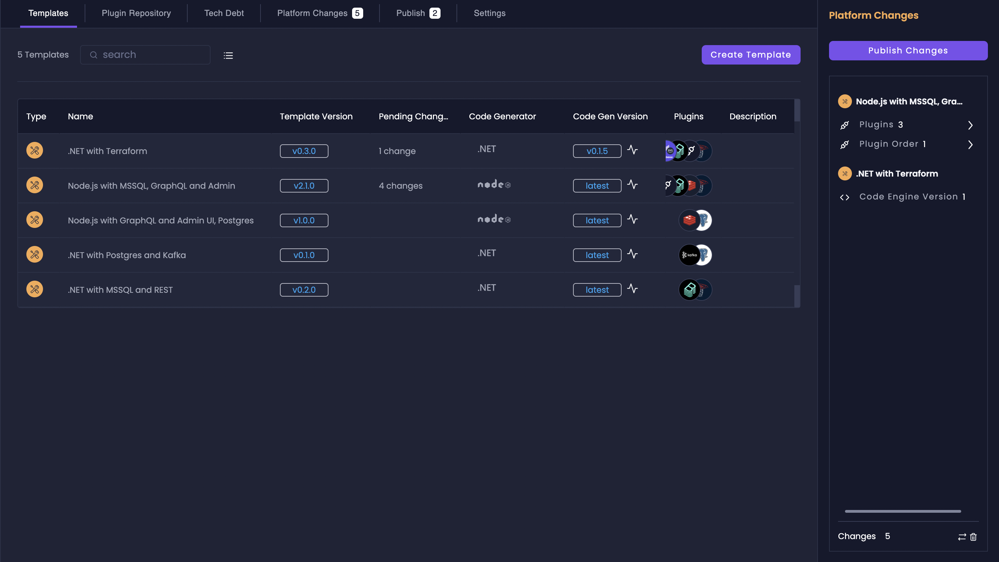Click the list filter icon beside search
This screenshot has width=999, height=562.
click(228, 56)
